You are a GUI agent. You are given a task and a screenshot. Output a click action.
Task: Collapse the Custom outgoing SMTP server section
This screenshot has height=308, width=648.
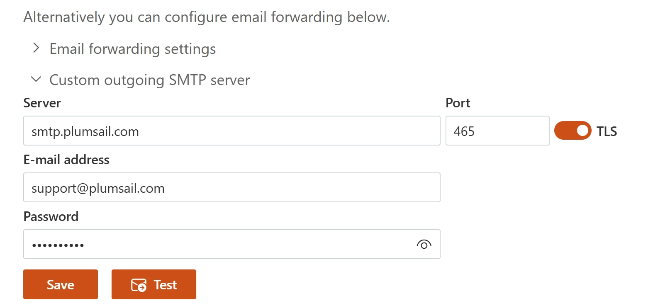[150, 80]
